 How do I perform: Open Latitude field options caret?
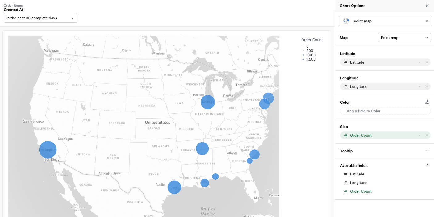pyautogui.click(x=419, y=62)
